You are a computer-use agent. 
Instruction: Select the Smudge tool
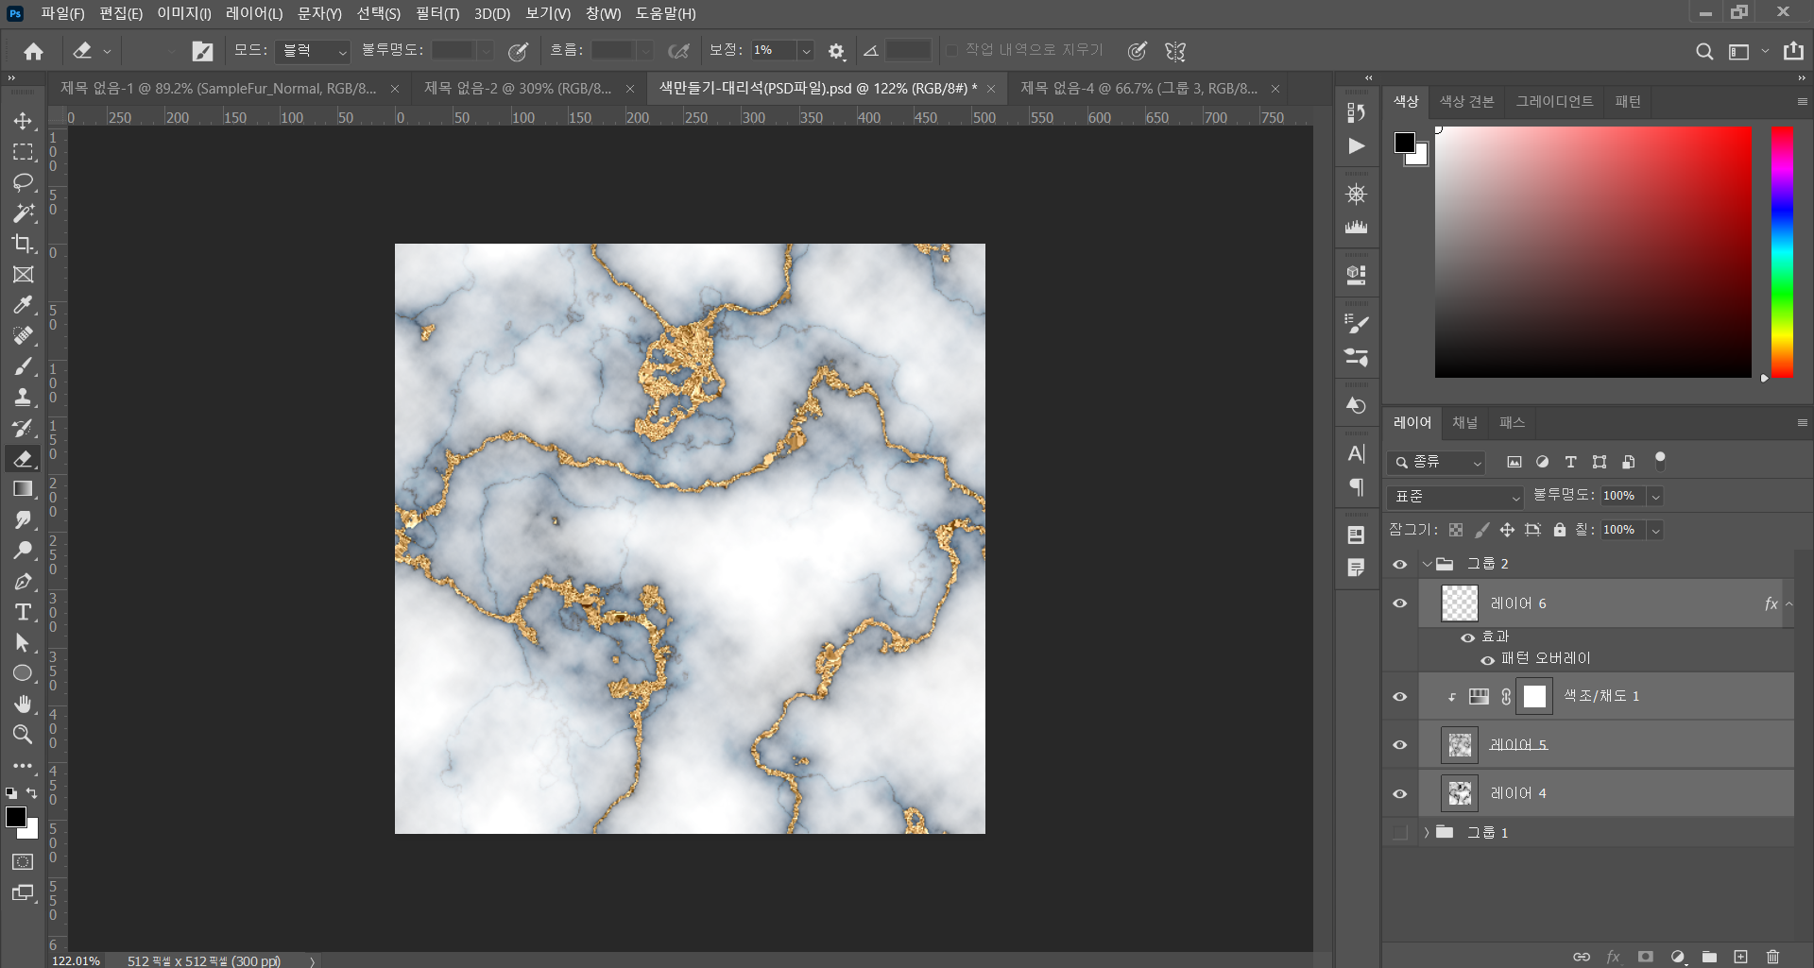pos(24,520)
